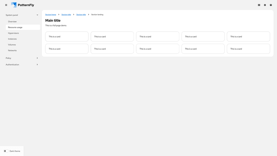Viewport: 277px width, 156px height.
Task: Open settings via the gear icon
Action: (265, 5)
